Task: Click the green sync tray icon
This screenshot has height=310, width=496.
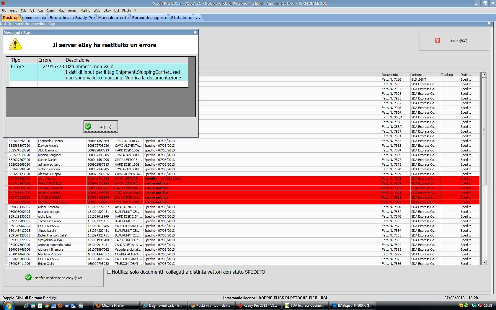Action: [x=466, y=305]
